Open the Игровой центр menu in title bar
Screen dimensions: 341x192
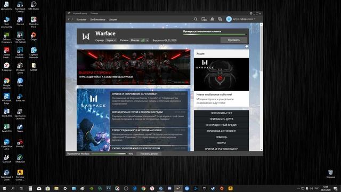80,13
